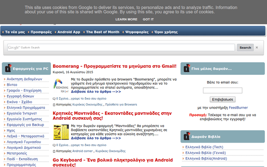Click the Boomerang for Gmail thumbnail
The image size is (267, 167).
(x=61, y=86)
